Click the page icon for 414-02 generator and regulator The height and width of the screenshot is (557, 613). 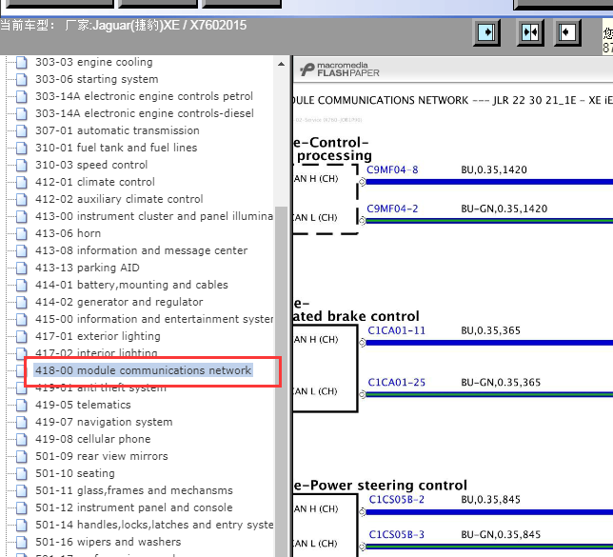click(22, 302)
